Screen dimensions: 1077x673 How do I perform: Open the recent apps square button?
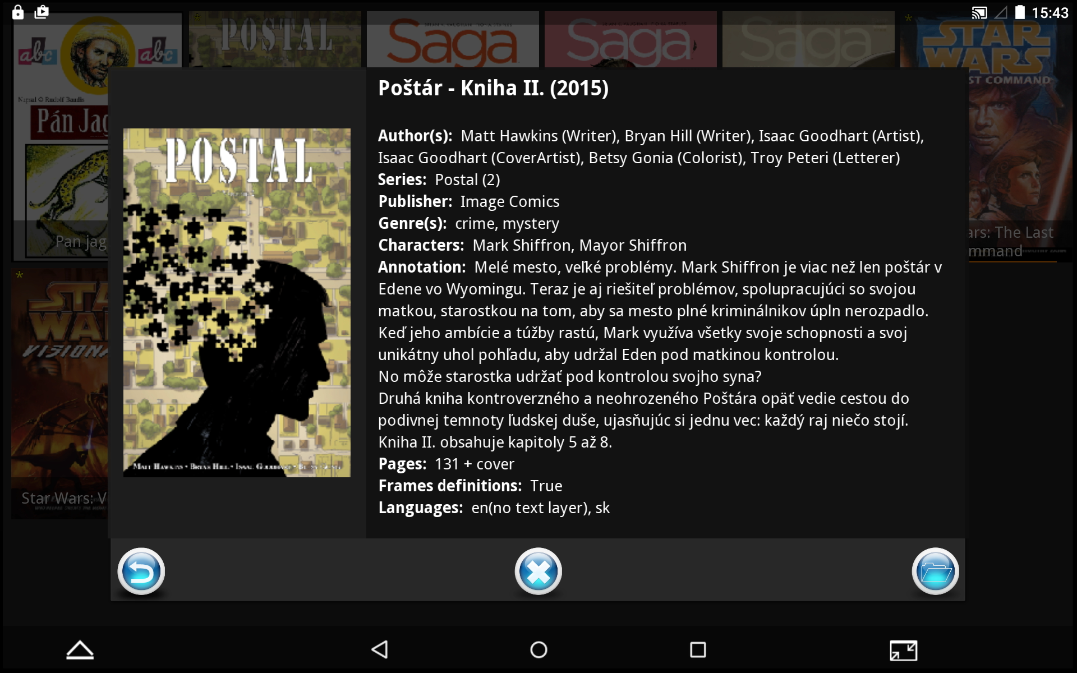698,649
